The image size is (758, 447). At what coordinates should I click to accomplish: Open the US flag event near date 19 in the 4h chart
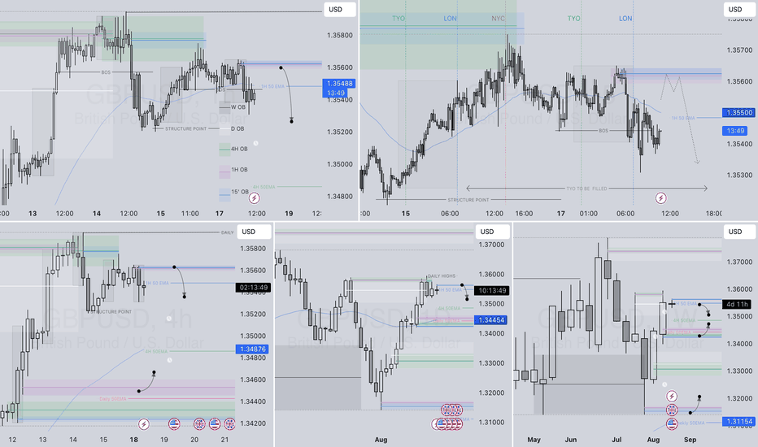174,424
